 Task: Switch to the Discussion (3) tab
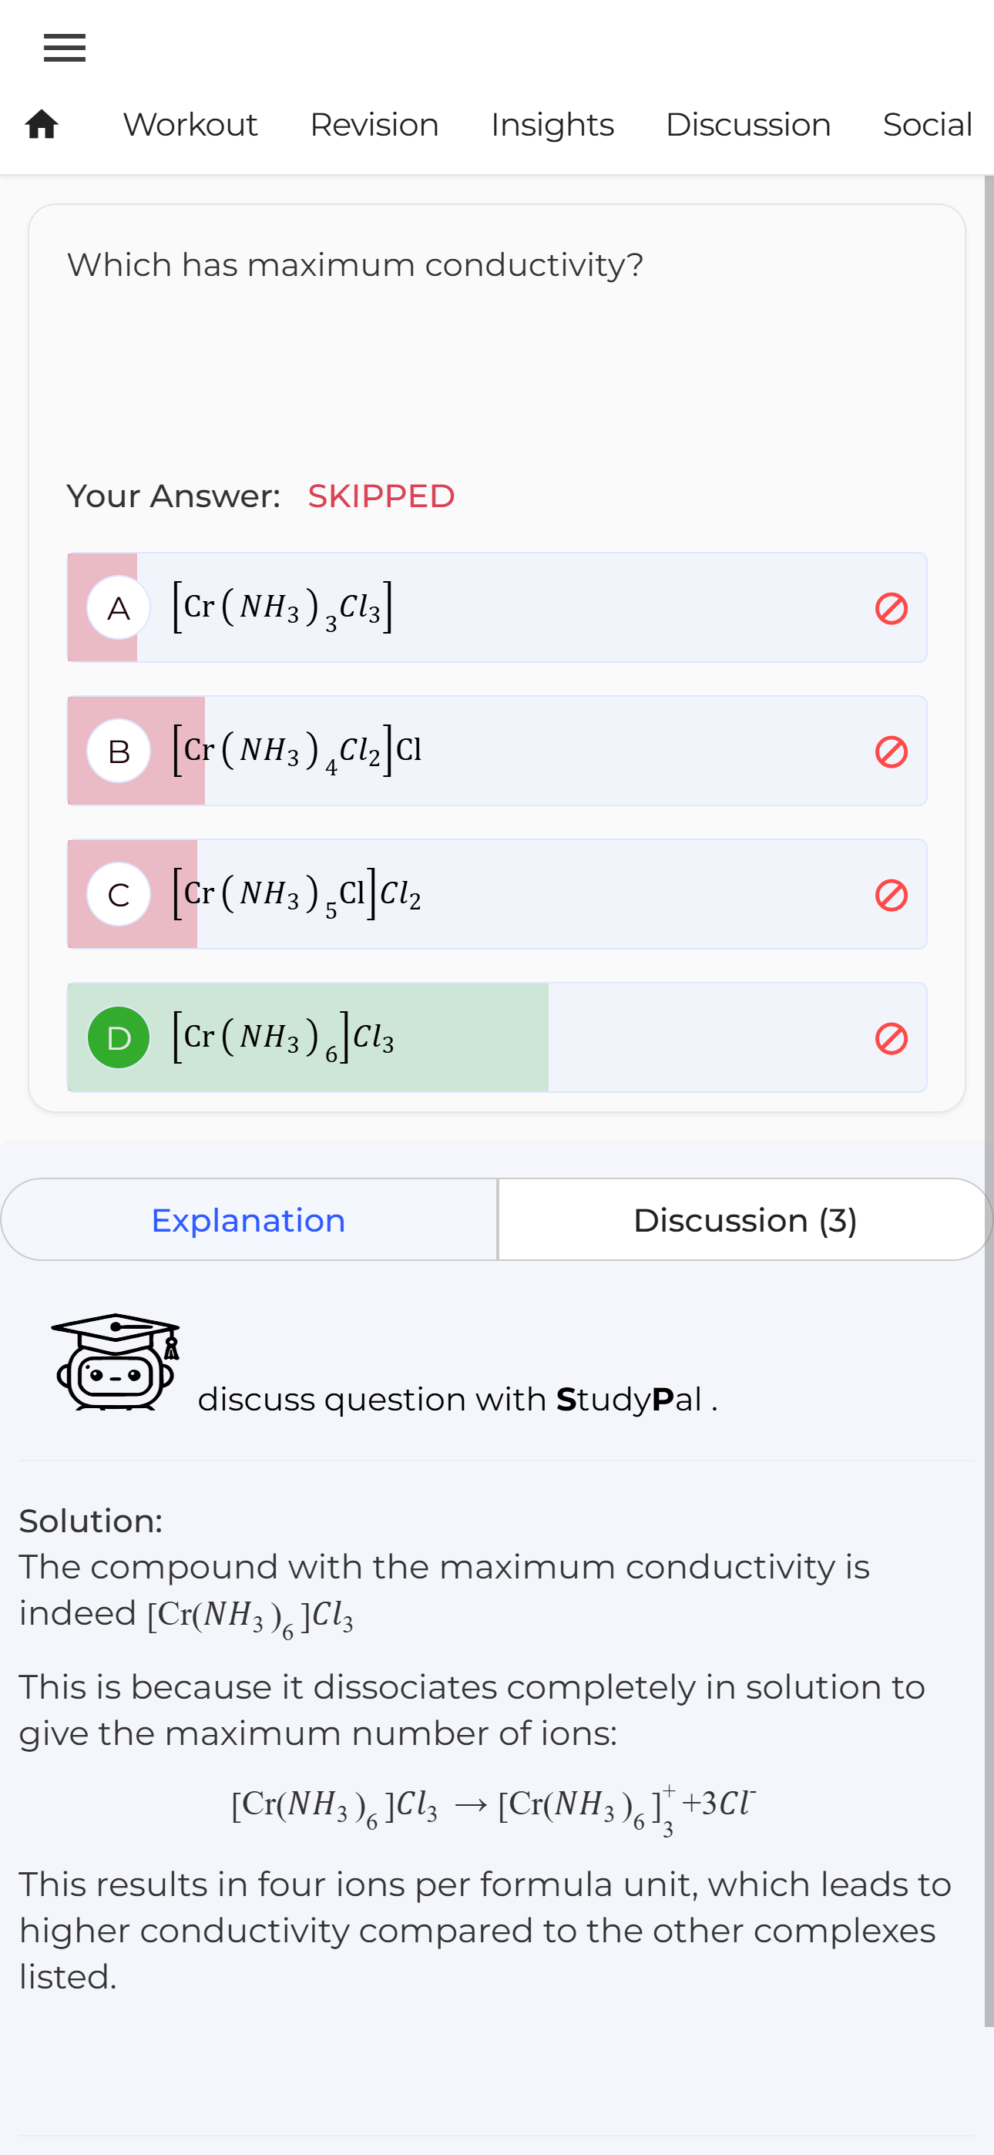[744, 1221]
